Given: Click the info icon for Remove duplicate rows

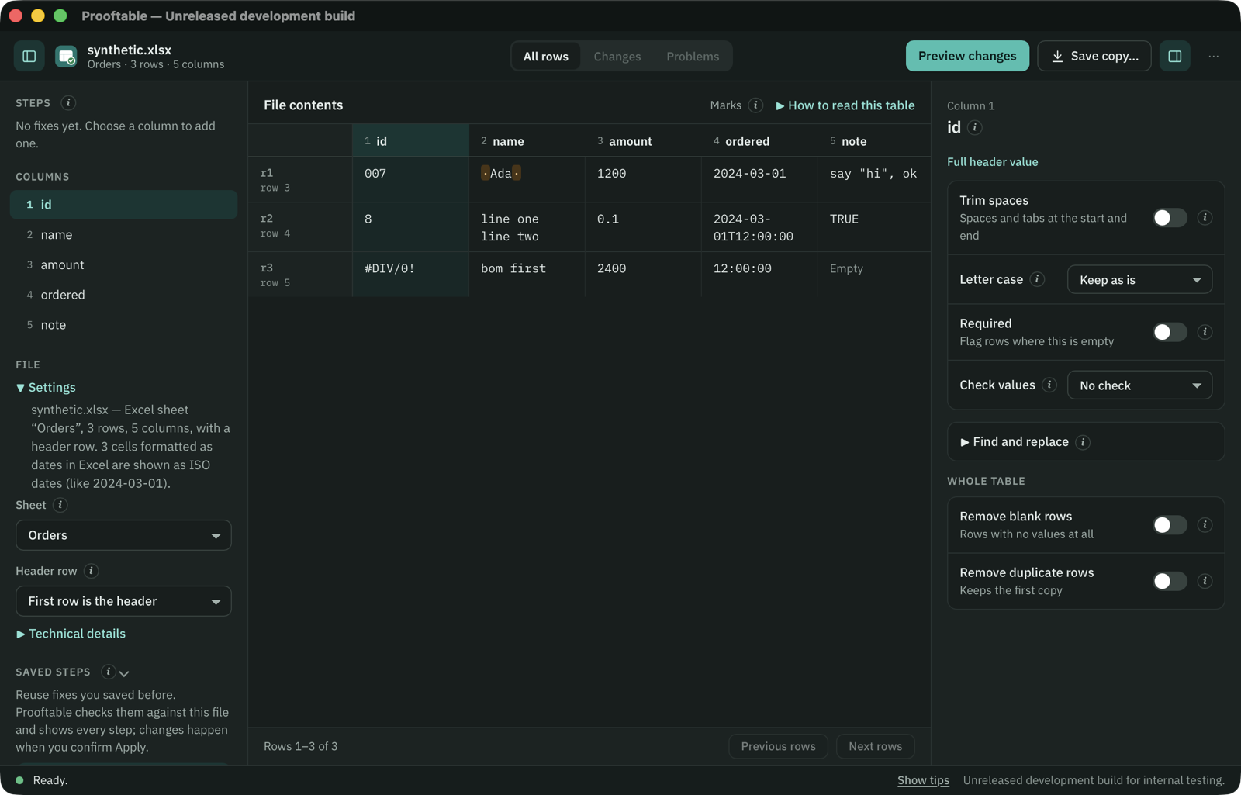Looking at the screenshot, I should [1205, 581].
